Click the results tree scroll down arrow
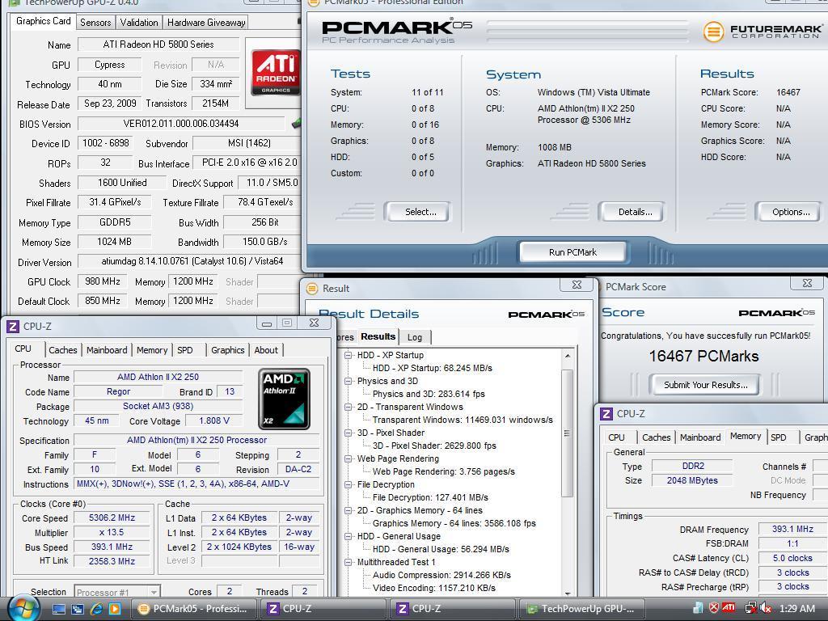Screen dimensions: 828x621 click(x=567, y=592)
